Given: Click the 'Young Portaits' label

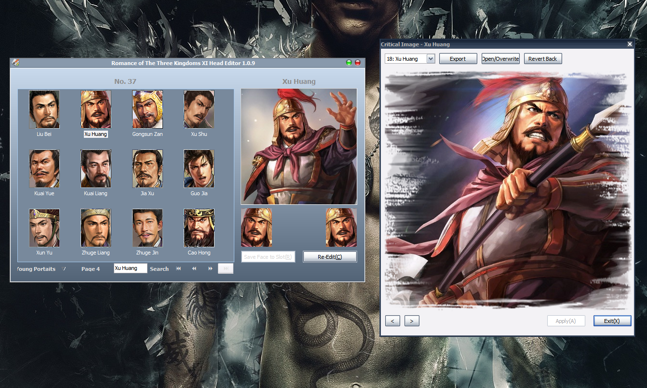Looking at the screenshot, I should point(36,269).
